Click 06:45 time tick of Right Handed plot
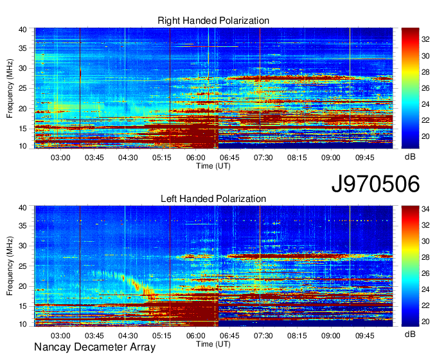Screen dimensions: 437x355 tap(229, 158)
